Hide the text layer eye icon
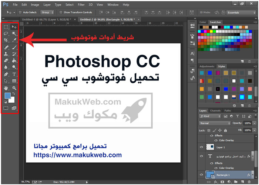The height and width of the screenshot is (185, 259). (201, 156)
